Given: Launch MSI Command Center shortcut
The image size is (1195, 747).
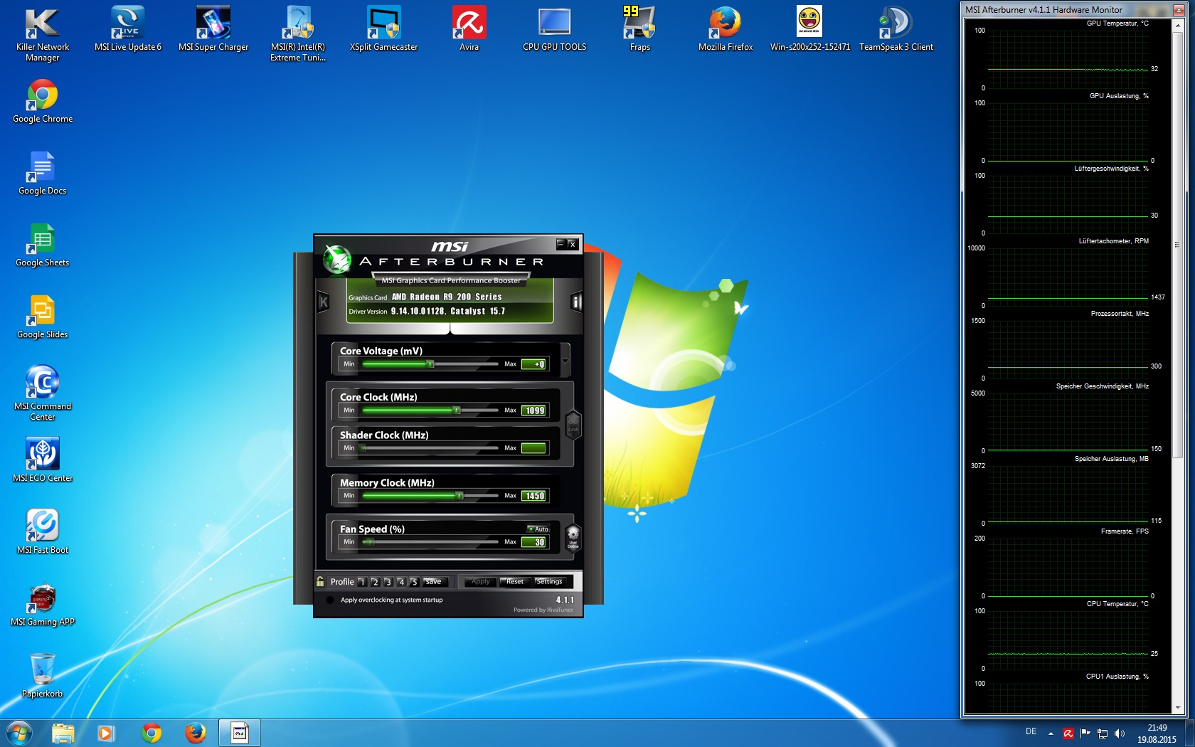Looking at the screenshot, I should (x=43, y=393).
